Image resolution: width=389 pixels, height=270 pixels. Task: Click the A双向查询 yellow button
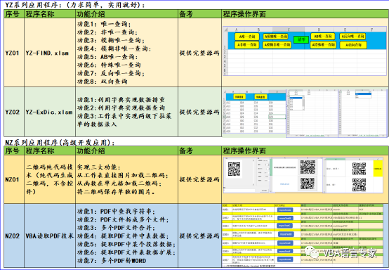(353, 45)
